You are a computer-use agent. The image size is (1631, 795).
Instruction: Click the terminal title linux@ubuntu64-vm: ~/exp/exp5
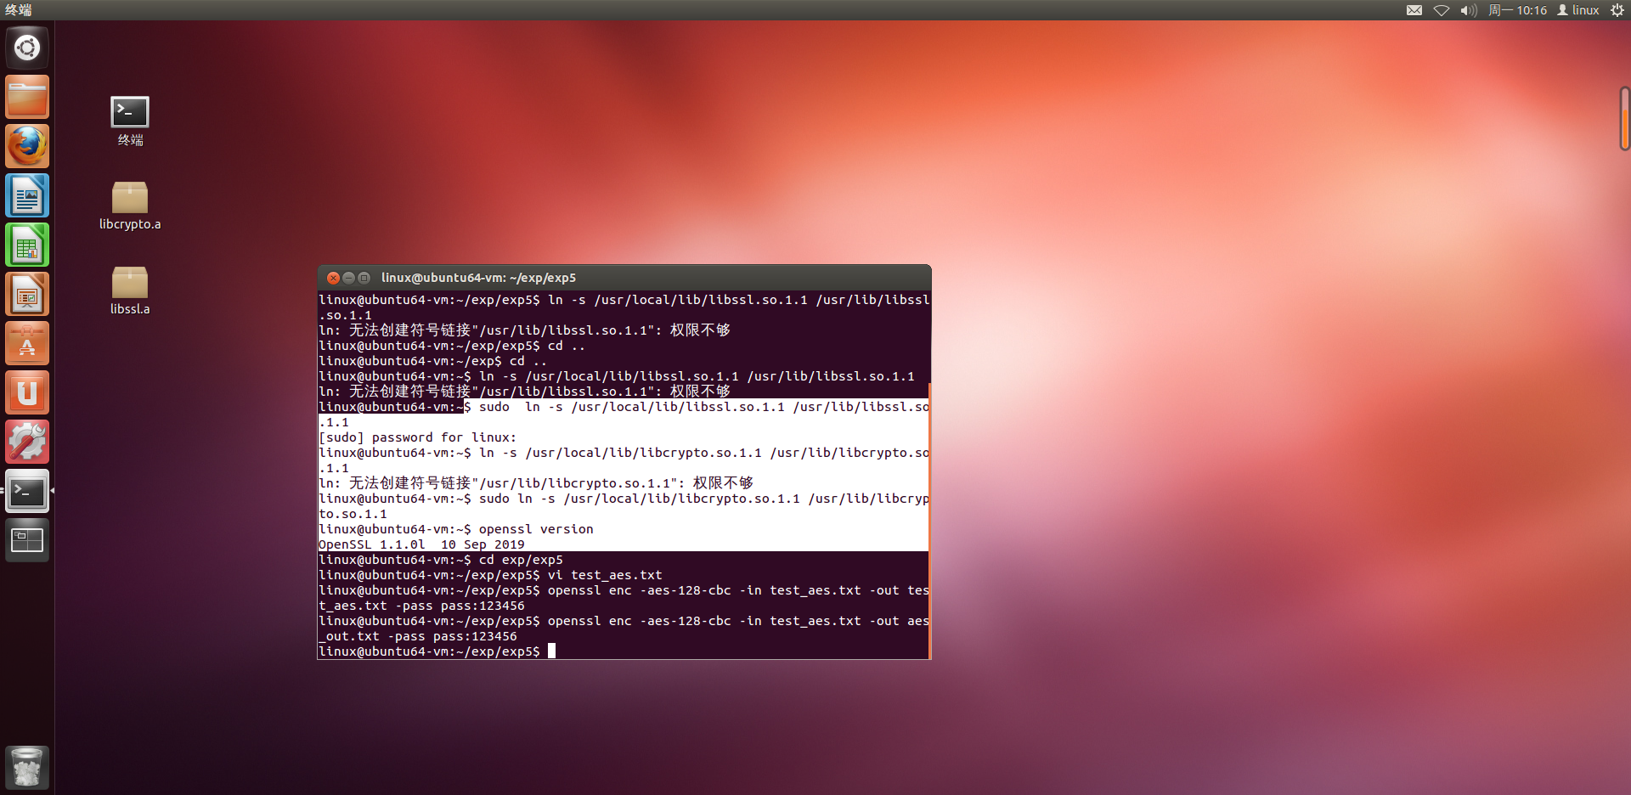[x=478, y=278]
